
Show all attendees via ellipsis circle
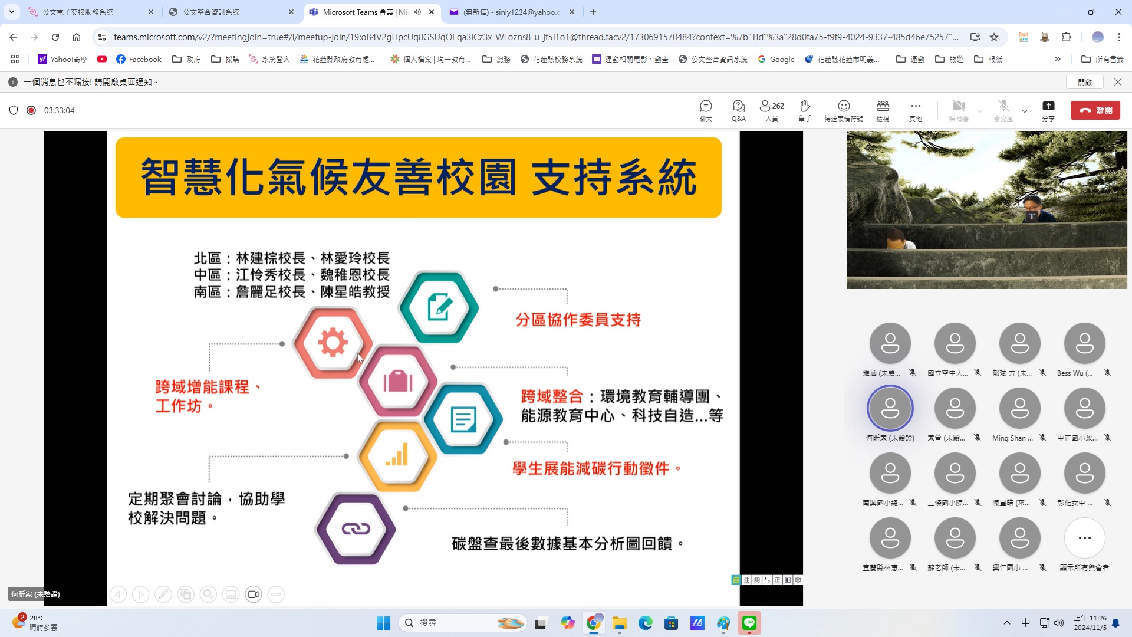coord(1084,538)
